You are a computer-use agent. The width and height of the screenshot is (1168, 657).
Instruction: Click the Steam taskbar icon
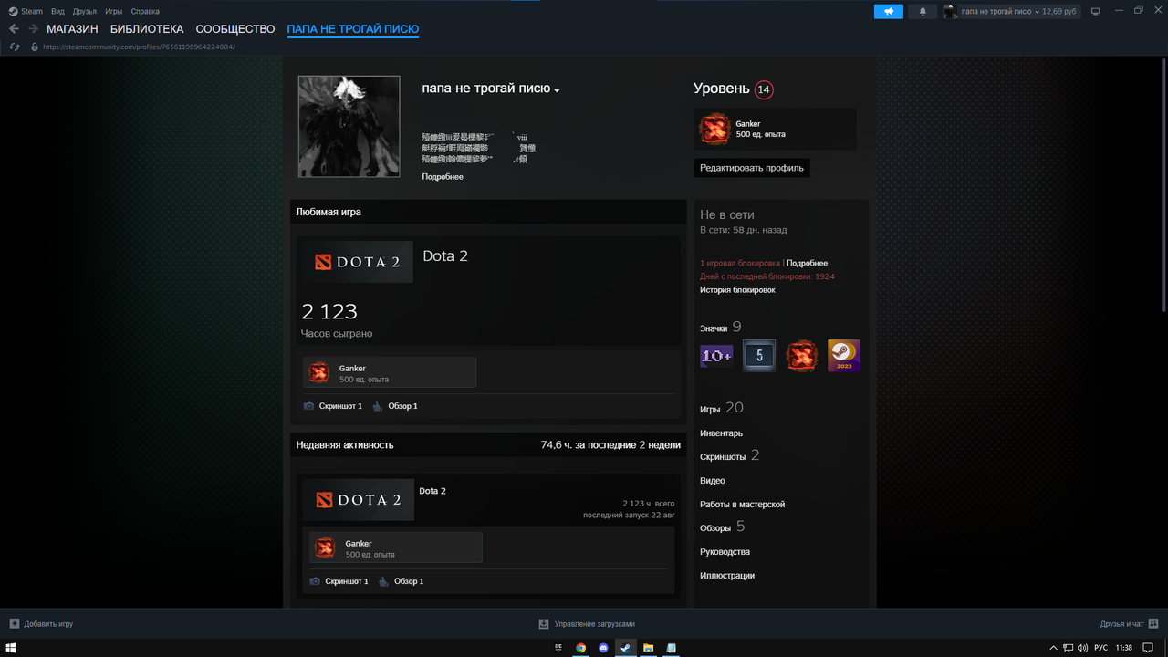[x=626, y=648]
